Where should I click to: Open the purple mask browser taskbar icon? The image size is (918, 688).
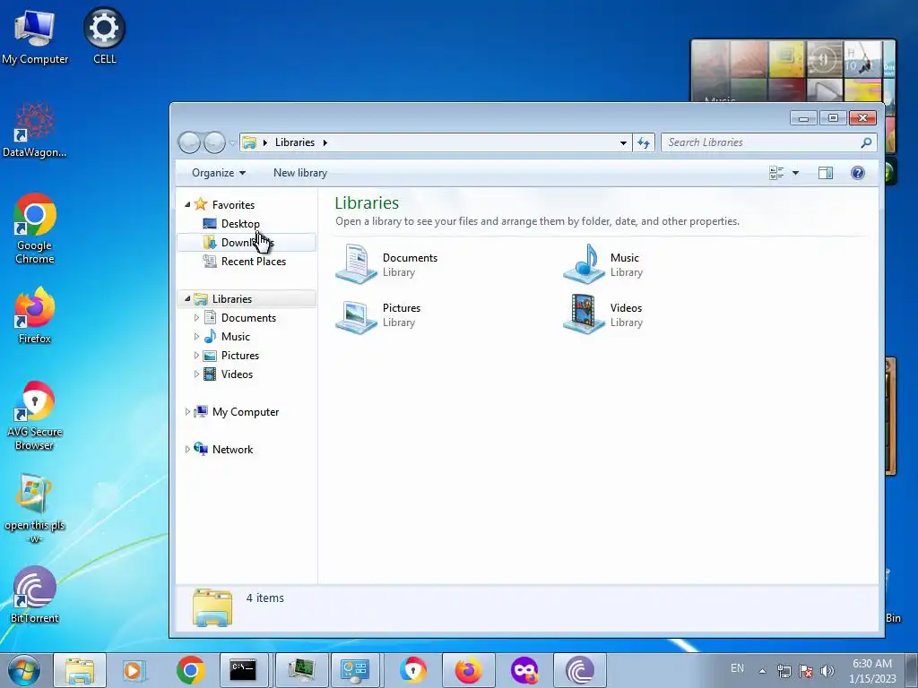point(524,670)
